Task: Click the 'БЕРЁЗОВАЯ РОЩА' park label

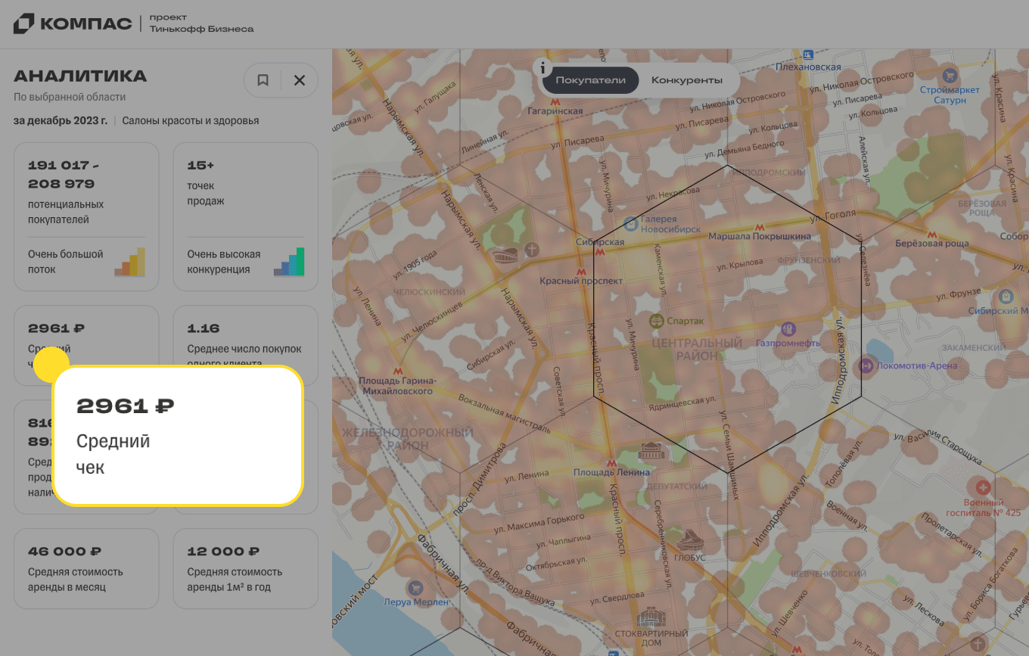Action: [x=982, y=208]
